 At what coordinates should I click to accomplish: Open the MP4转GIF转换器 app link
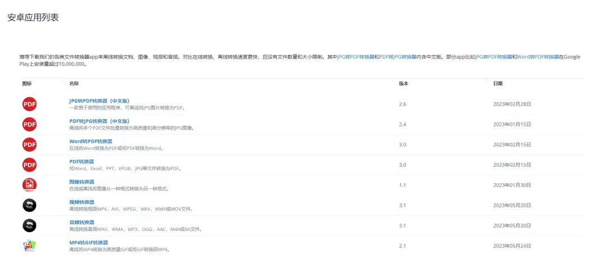[89, 242]
